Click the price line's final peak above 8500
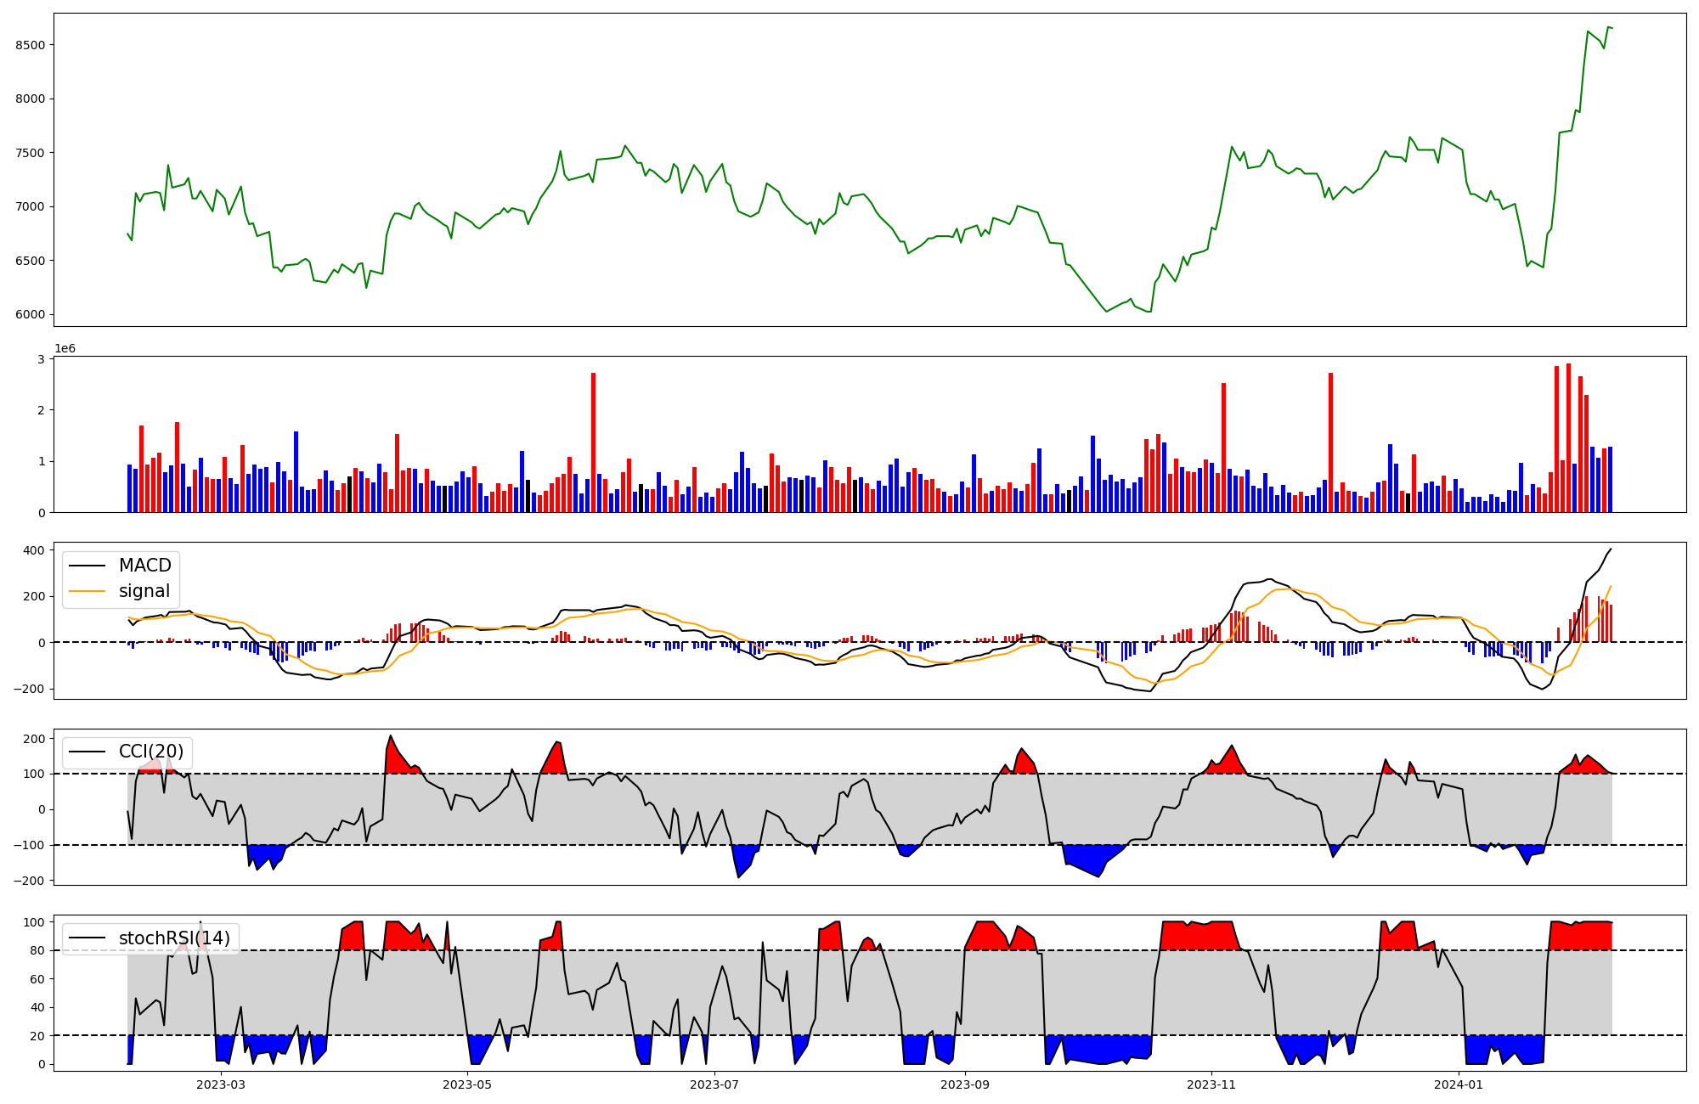The width and height of the screenshot is (1699, 1104). point(1608,27)
